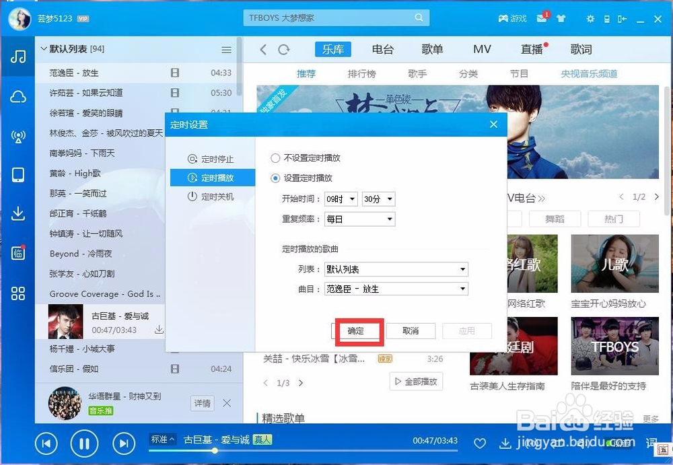Switch to the 电台 tab
The image size is (673, 465).
point(384,48)
